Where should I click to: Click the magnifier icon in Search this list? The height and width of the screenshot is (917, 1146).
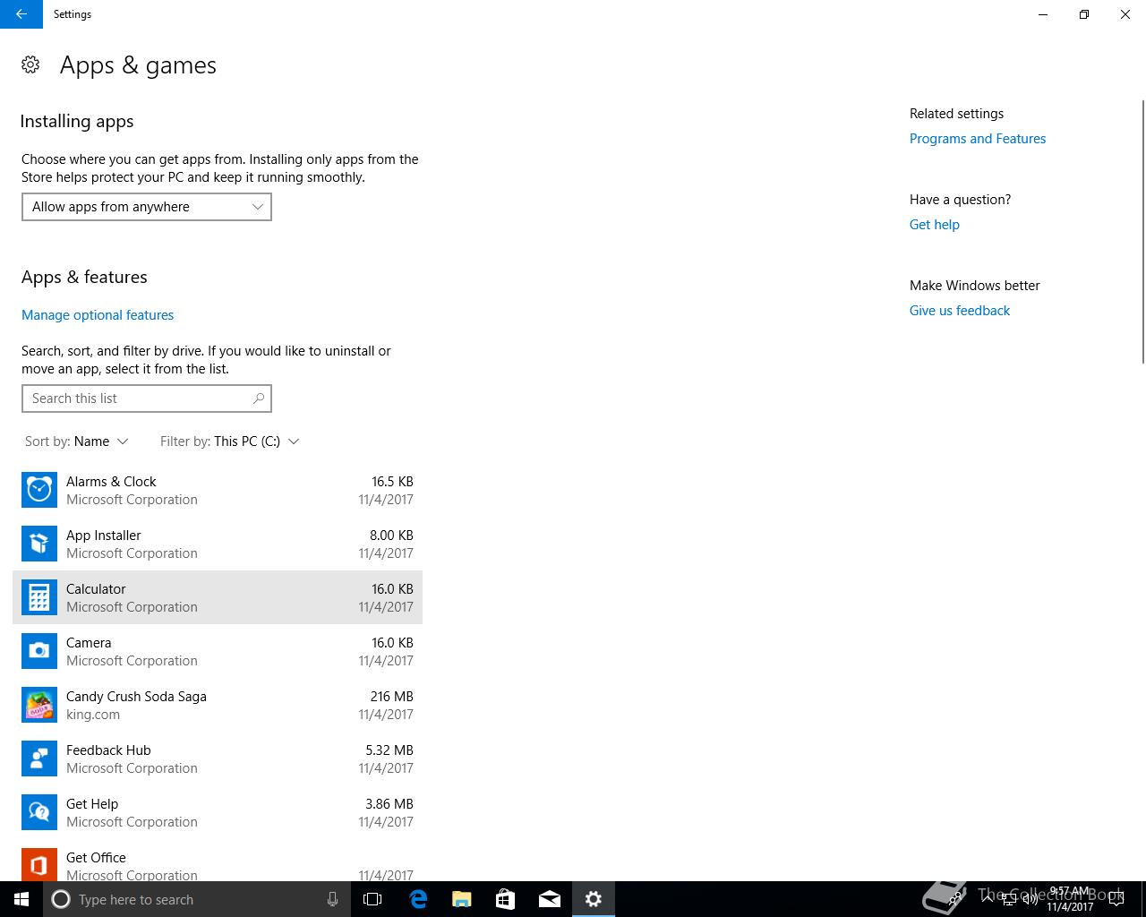(259, 399)
